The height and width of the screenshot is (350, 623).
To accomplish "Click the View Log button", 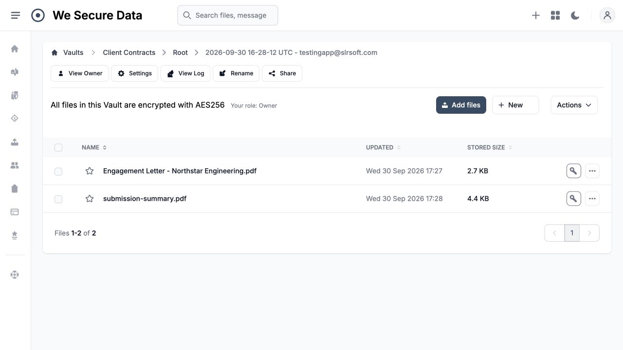I will 185,73.
